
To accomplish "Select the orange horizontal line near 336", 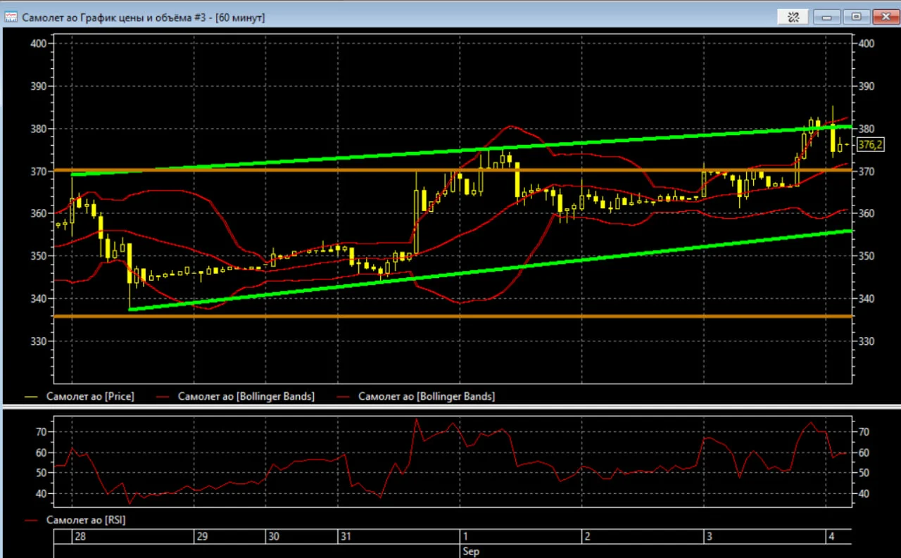I will (x=453, y=317).
